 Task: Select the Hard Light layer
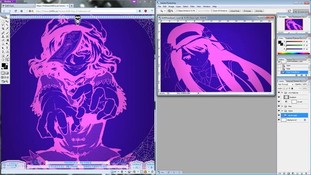(294, 115)
